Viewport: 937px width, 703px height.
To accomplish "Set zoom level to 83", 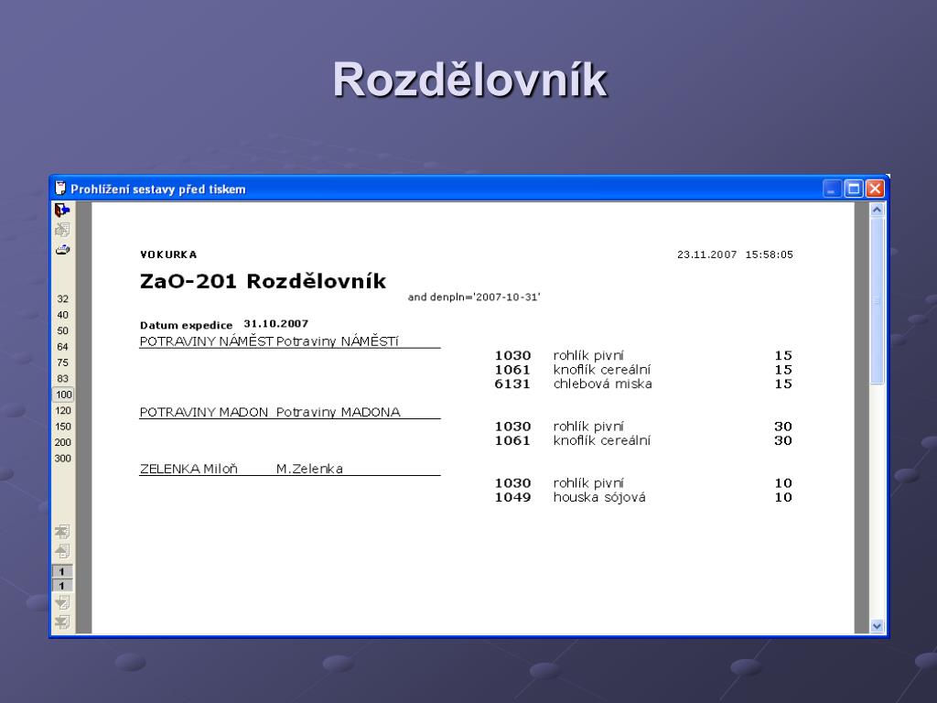I will (x=63, y=378).
